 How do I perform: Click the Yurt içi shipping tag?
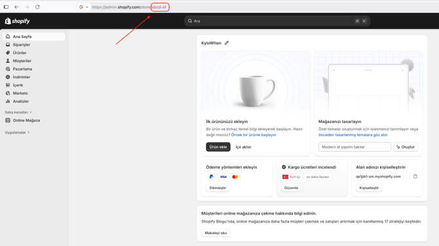pyautogui.click(x=292, y=177)
